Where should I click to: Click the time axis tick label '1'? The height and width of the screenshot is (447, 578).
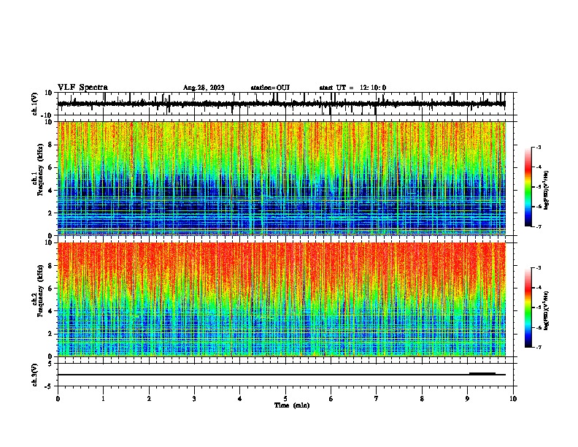pos(103,399)
